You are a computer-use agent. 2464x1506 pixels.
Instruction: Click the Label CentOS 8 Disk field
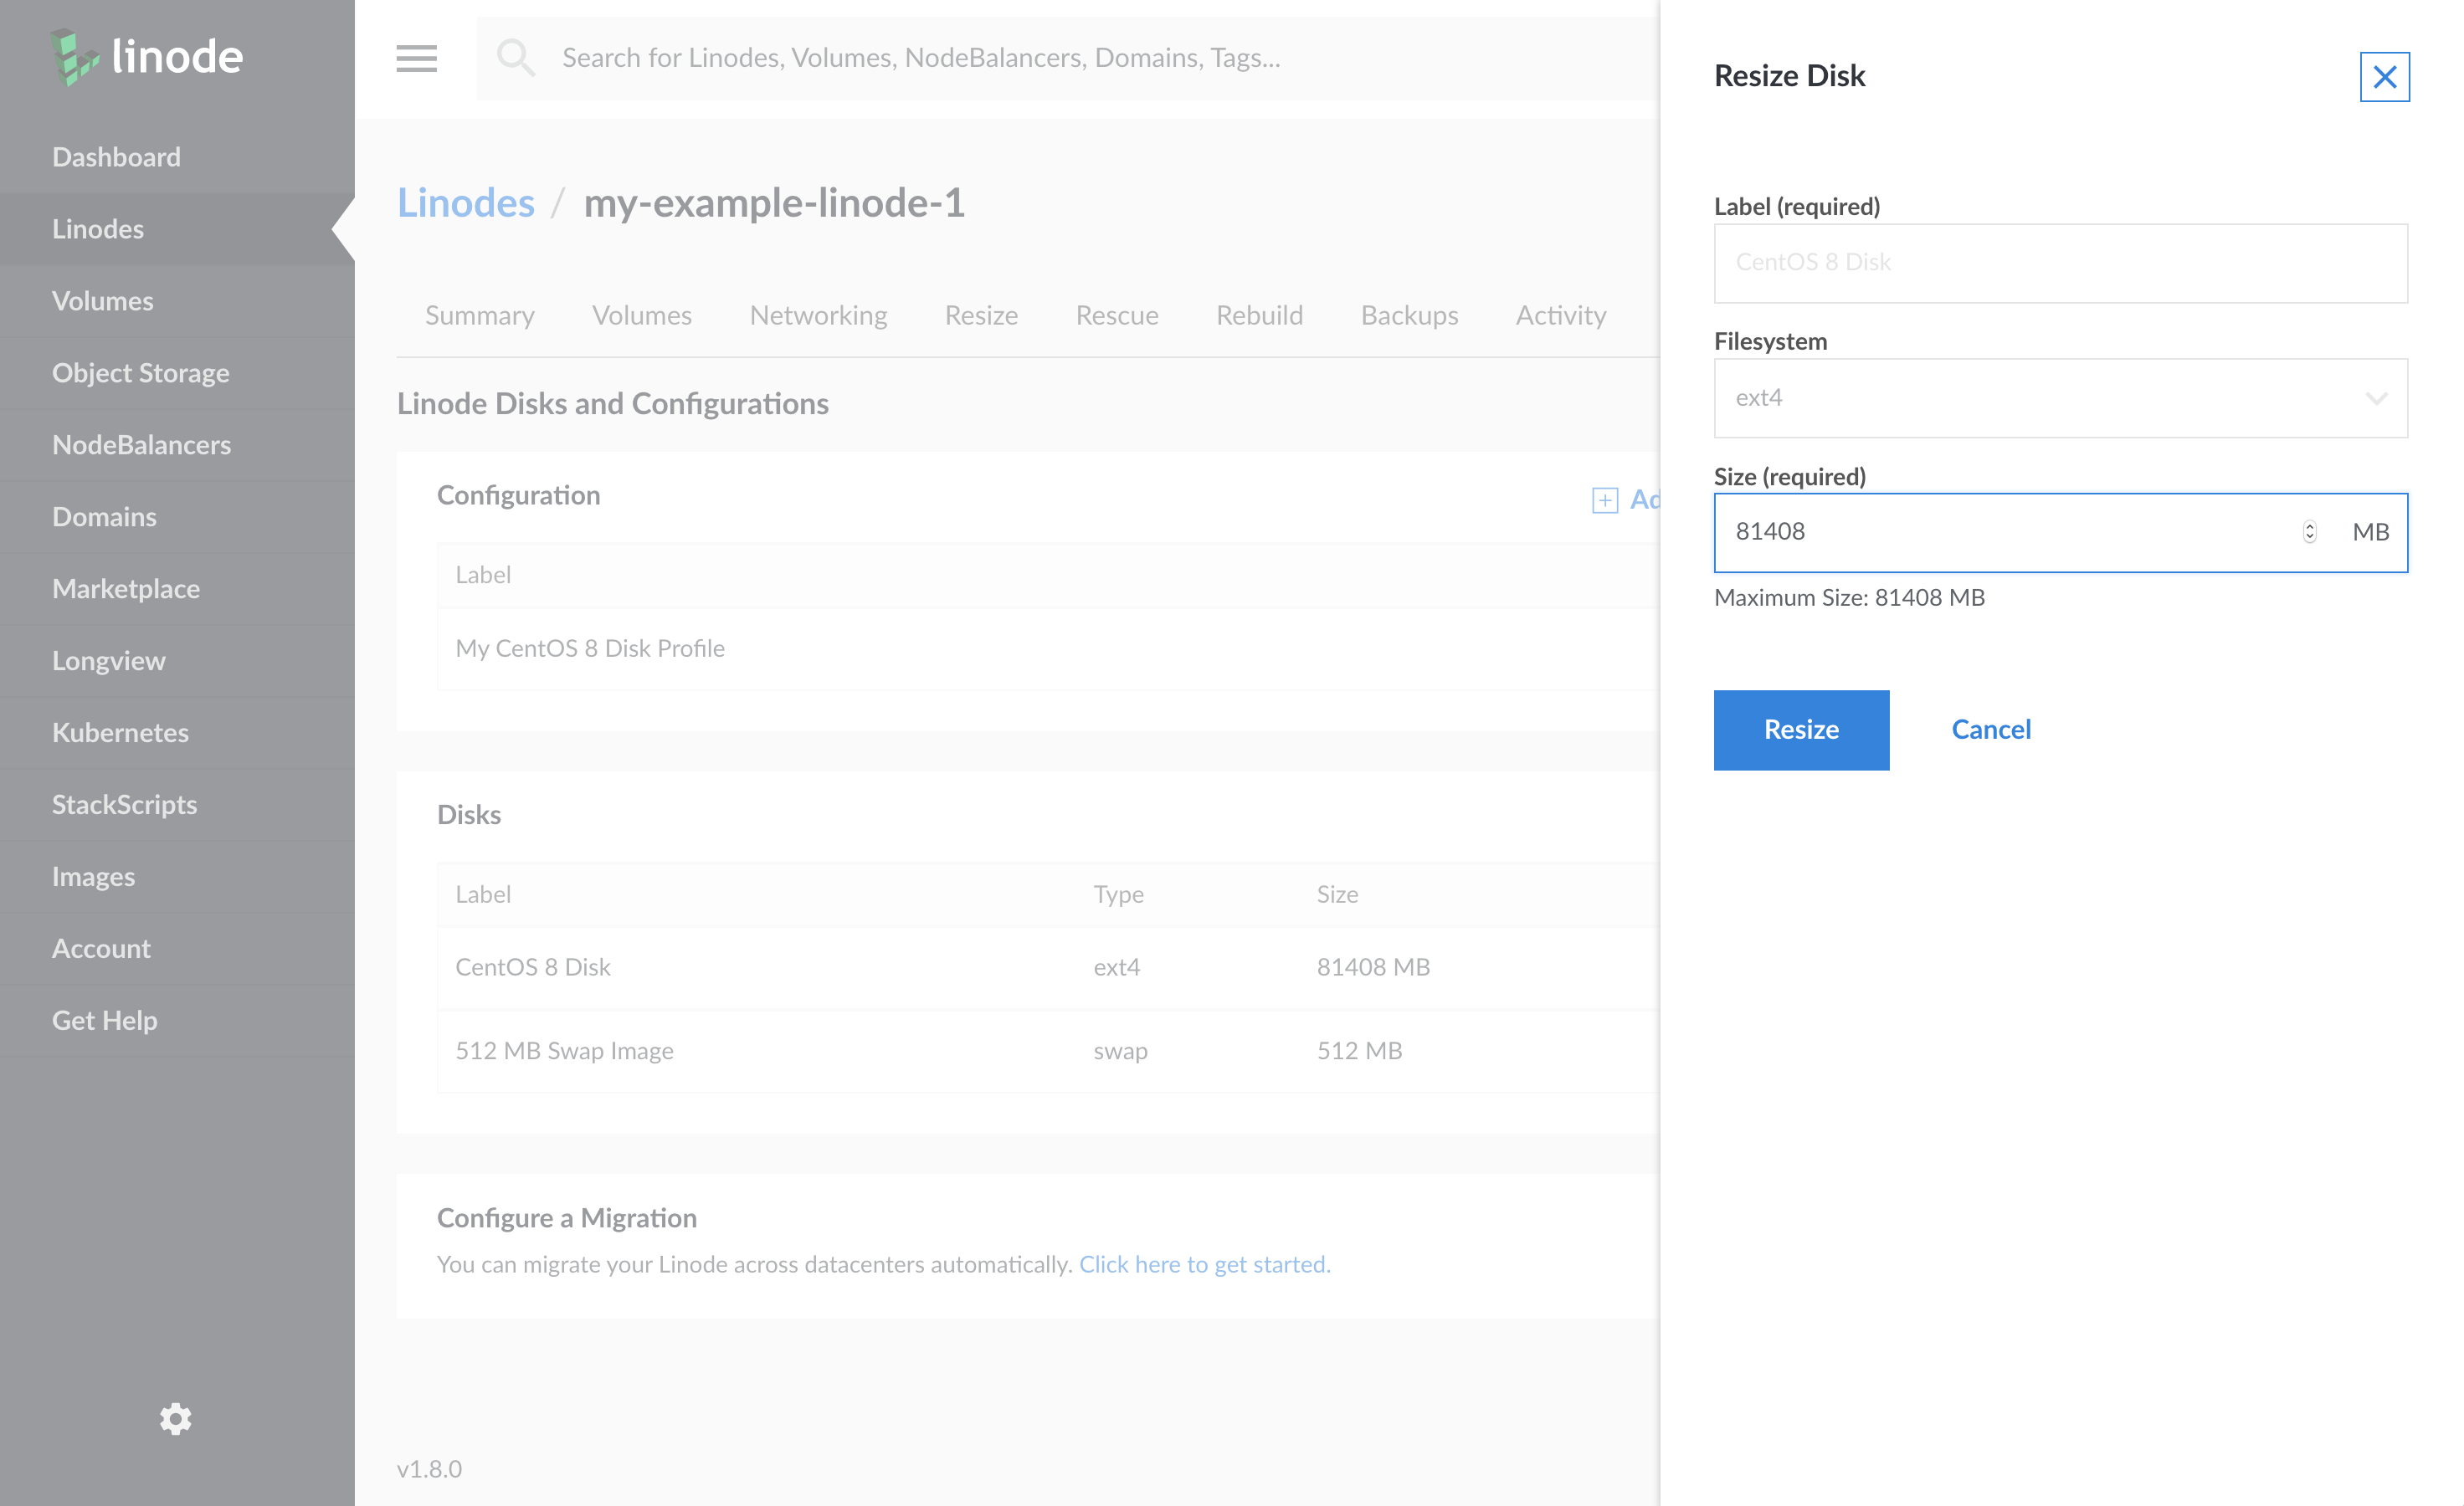[2060, 263]
